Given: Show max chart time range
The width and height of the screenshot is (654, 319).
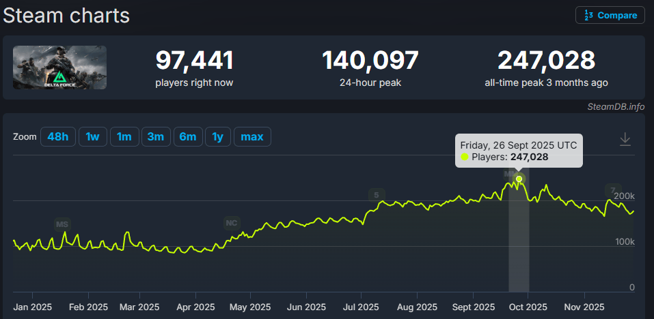Looking at the screenshot, I should point(252,137).
